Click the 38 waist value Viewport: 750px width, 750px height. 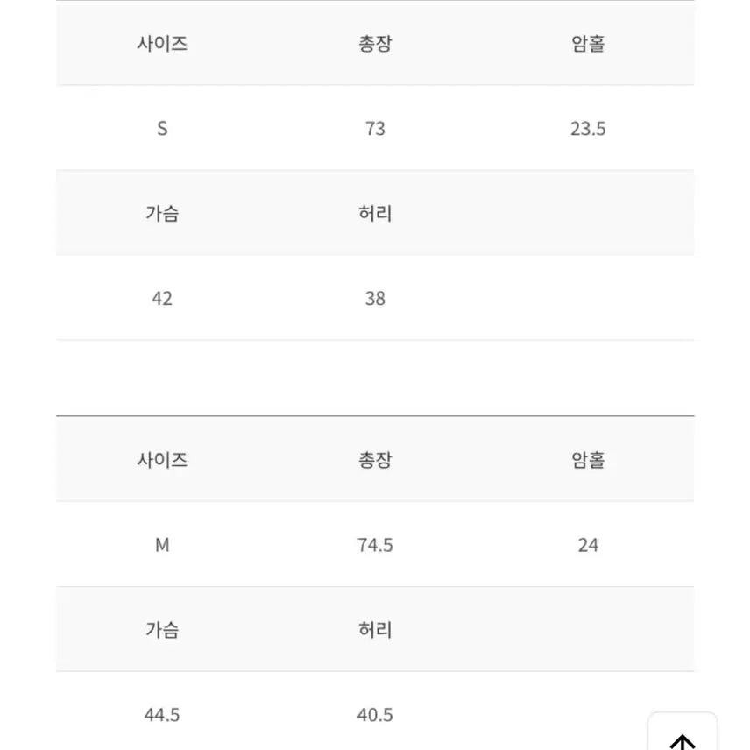click(x=375, y=298)
